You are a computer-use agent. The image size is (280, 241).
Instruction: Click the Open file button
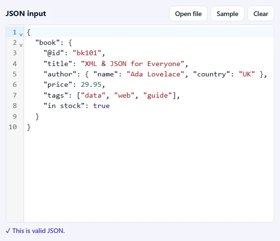point(188,14)
